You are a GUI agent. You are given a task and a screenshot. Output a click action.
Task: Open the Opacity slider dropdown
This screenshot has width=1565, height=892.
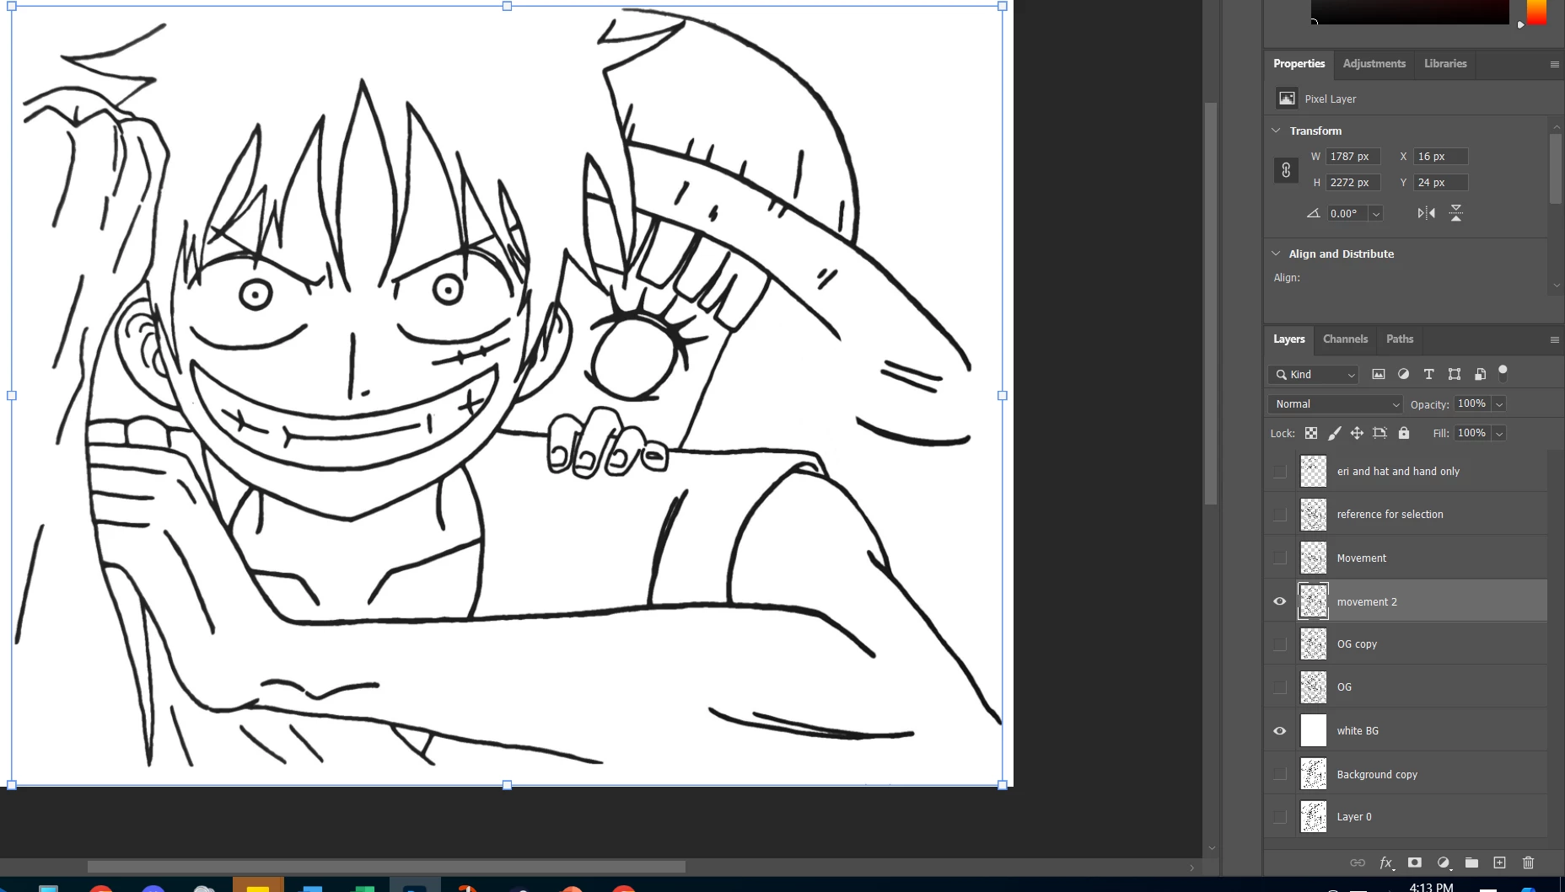click(x=1499, y=404)
